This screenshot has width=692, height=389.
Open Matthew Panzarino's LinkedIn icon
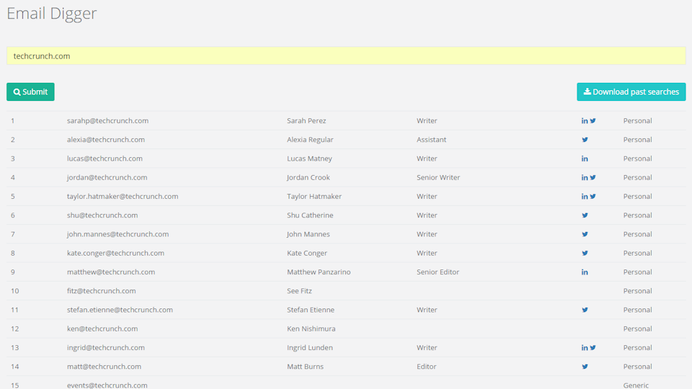[x=585, y=272]
